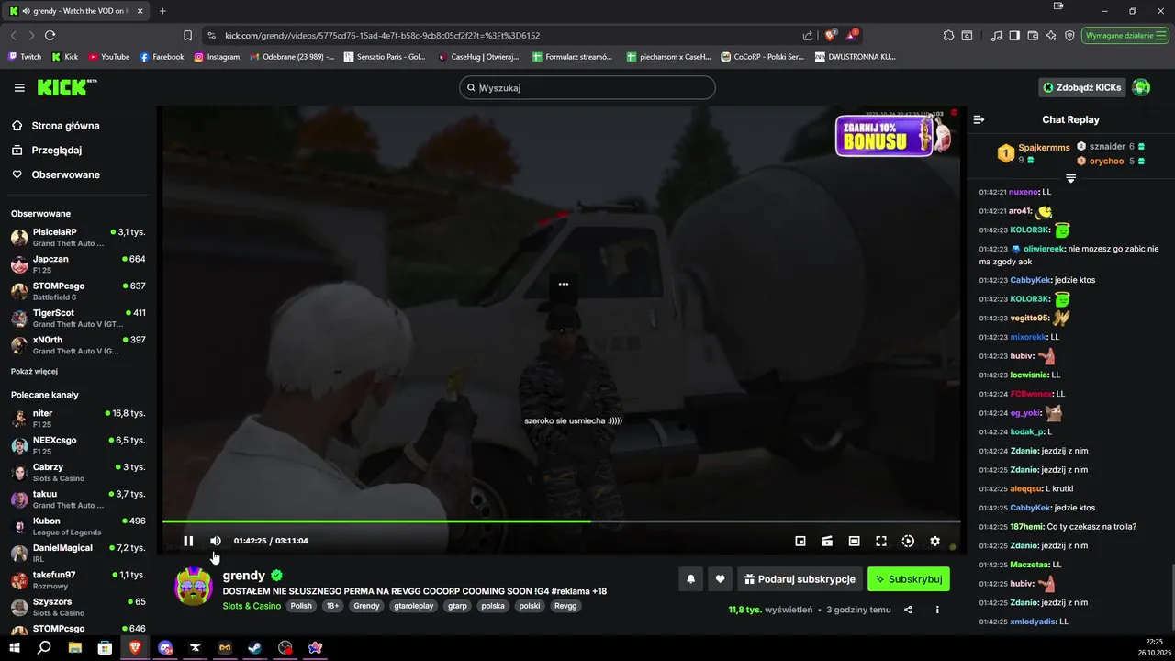Open a new browser tab
Viewport: 1175px width, 661px height.
[162, 11]
